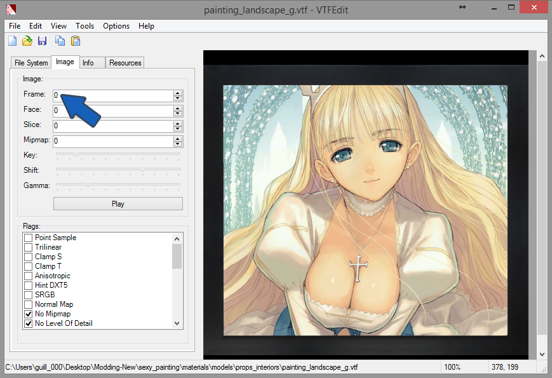The image size is (552, 378).
Task: Open the File menu
Action: click(15, 26)
